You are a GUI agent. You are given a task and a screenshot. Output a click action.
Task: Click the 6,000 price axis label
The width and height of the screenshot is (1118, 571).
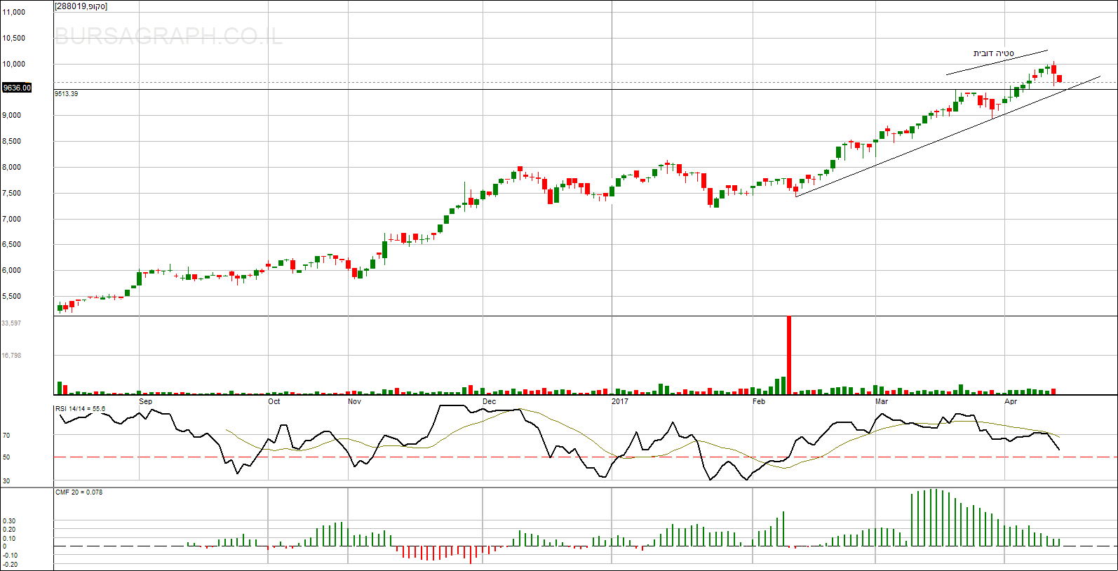[11, 270]
